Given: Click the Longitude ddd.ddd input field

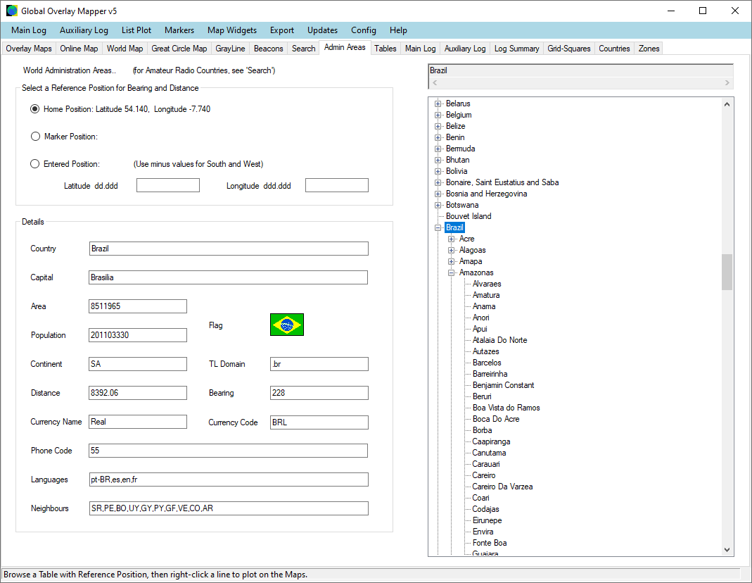Looking at the screenshot, I should click(337, 185).
